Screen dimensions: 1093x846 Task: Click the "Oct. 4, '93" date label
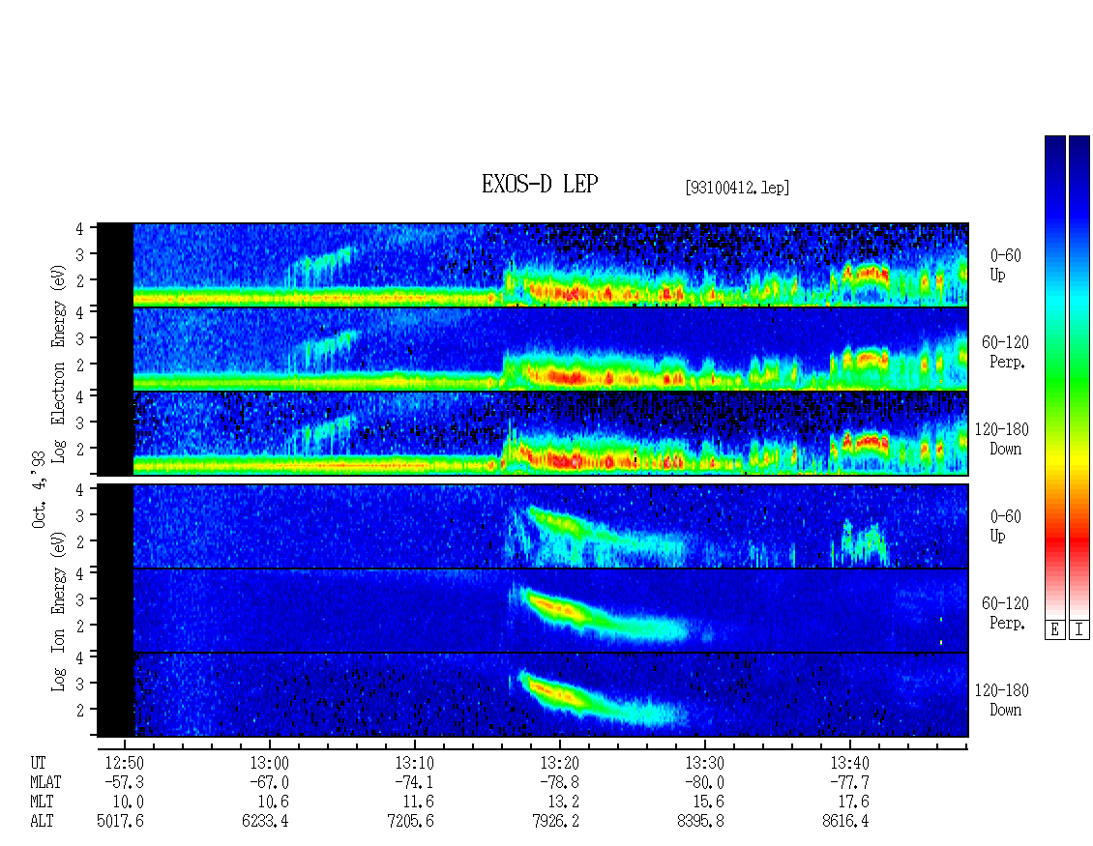[39, 490]
